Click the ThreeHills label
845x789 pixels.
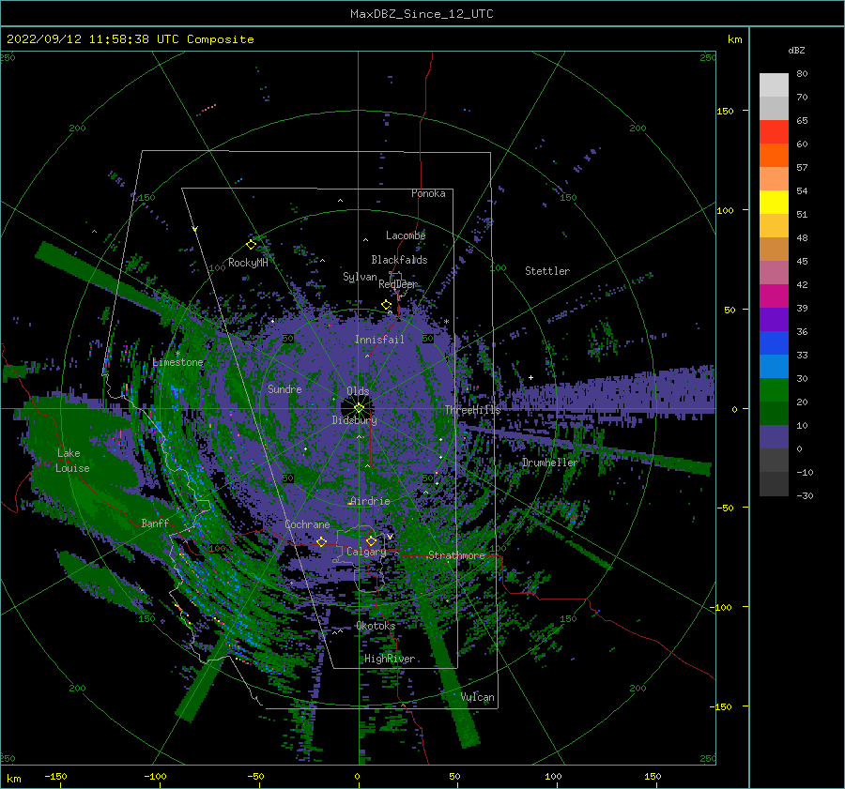(x=472, y=410)
